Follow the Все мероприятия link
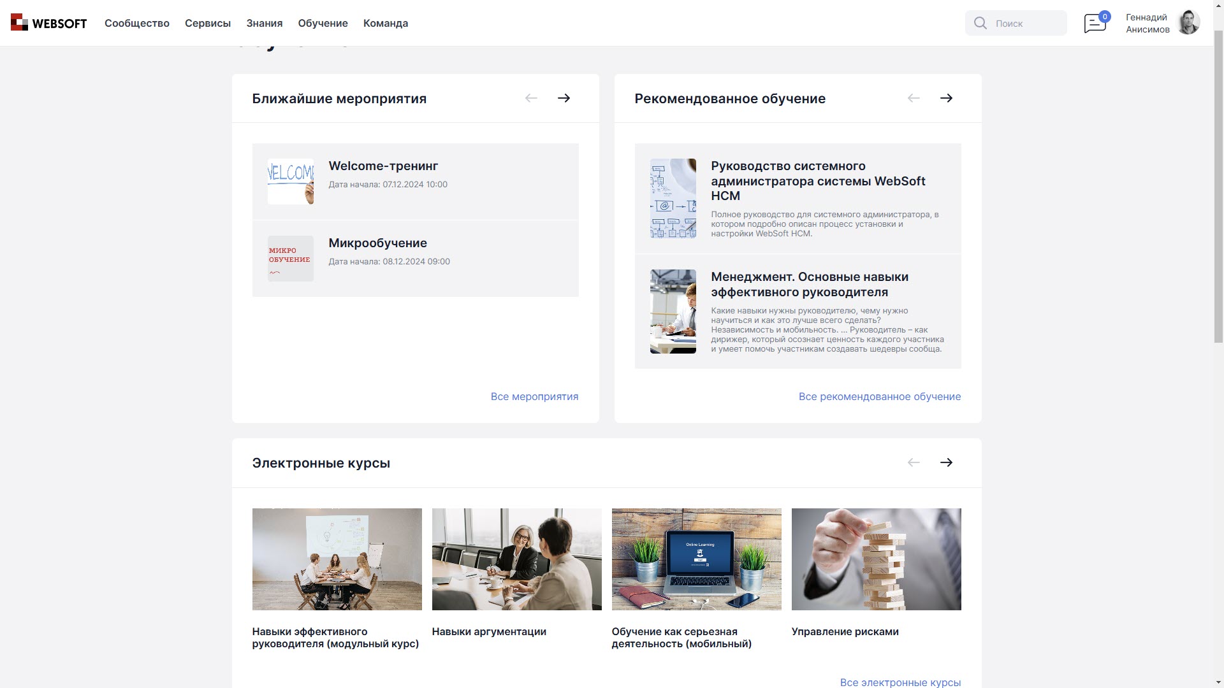The width and height of the screenshot is (1224, 688). point(534,396)
